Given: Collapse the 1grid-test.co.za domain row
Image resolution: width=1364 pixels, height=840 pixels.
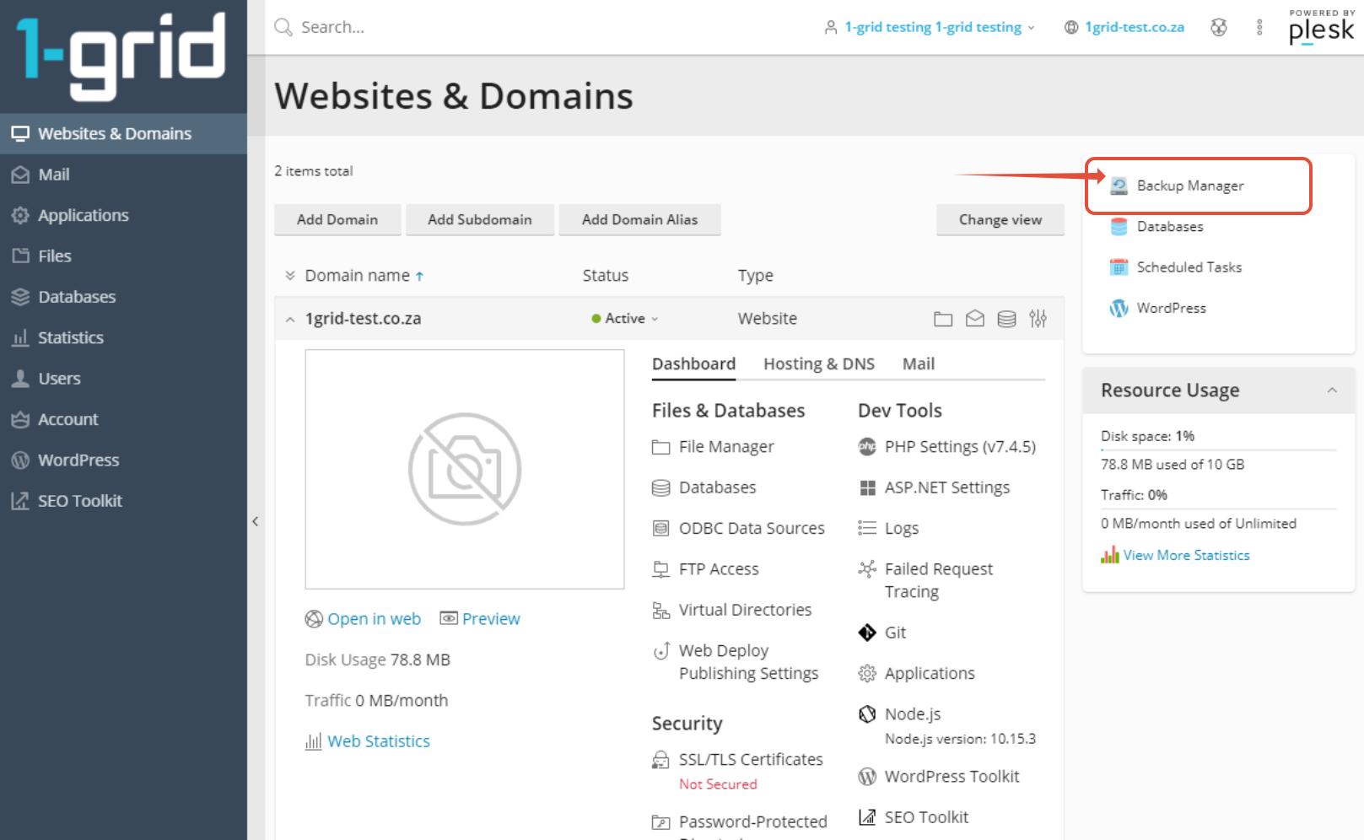Looking at the screenshot, I should (x=290, y=320).
